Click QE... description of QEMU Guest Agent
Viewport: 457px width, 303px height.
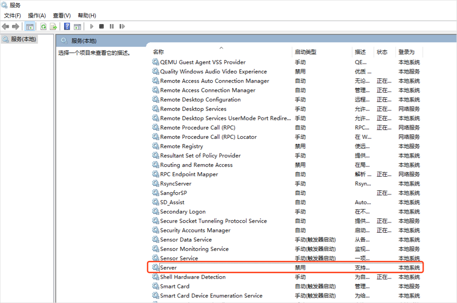(361, 62)
